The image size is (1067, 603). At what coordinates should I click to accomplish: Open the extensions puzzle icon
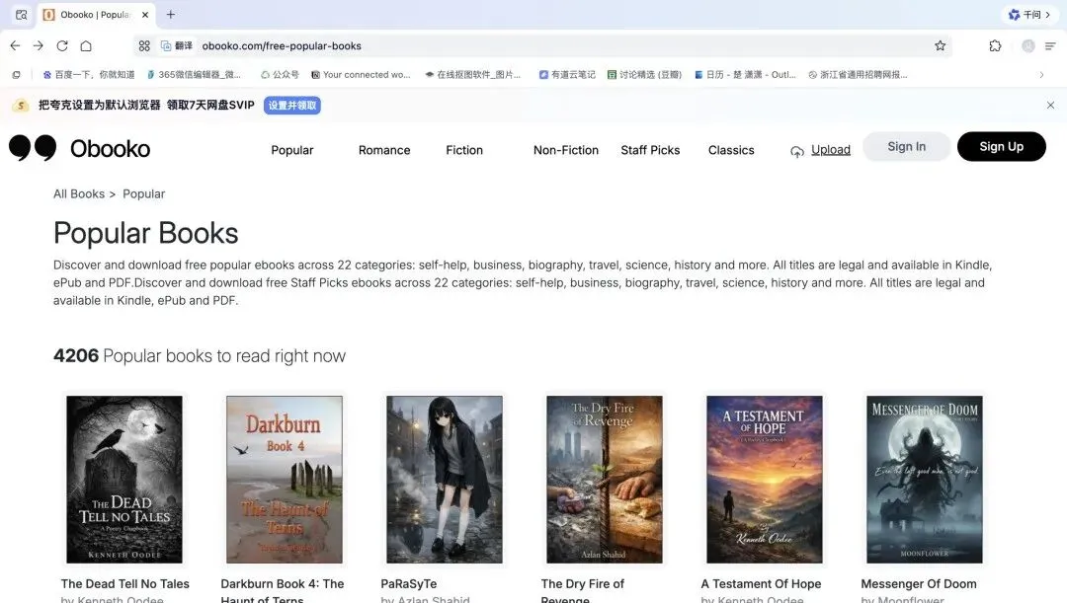tap(995, 45)
